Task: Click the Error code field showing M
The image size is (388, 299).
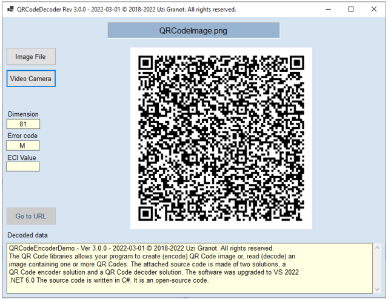Action: [23, 145]
